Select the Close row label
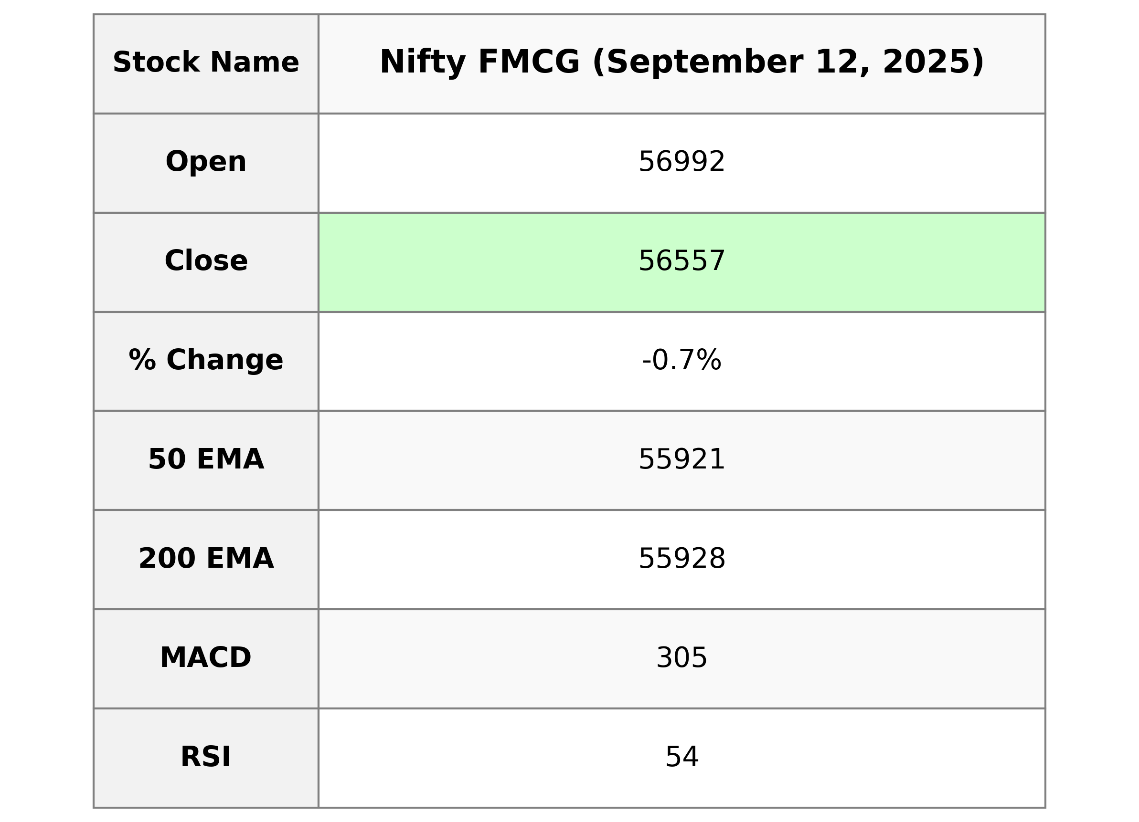This screenshot has height=822, width=1139. tap(206, 261)
